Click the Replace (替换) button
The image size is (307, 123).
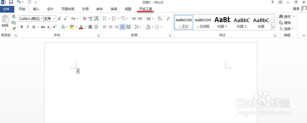point(285,23)
